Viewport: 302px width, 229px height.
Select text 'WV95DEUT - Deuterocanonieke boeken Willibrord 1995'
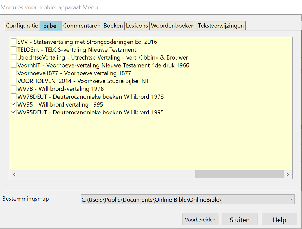click(x=91, y=112)
